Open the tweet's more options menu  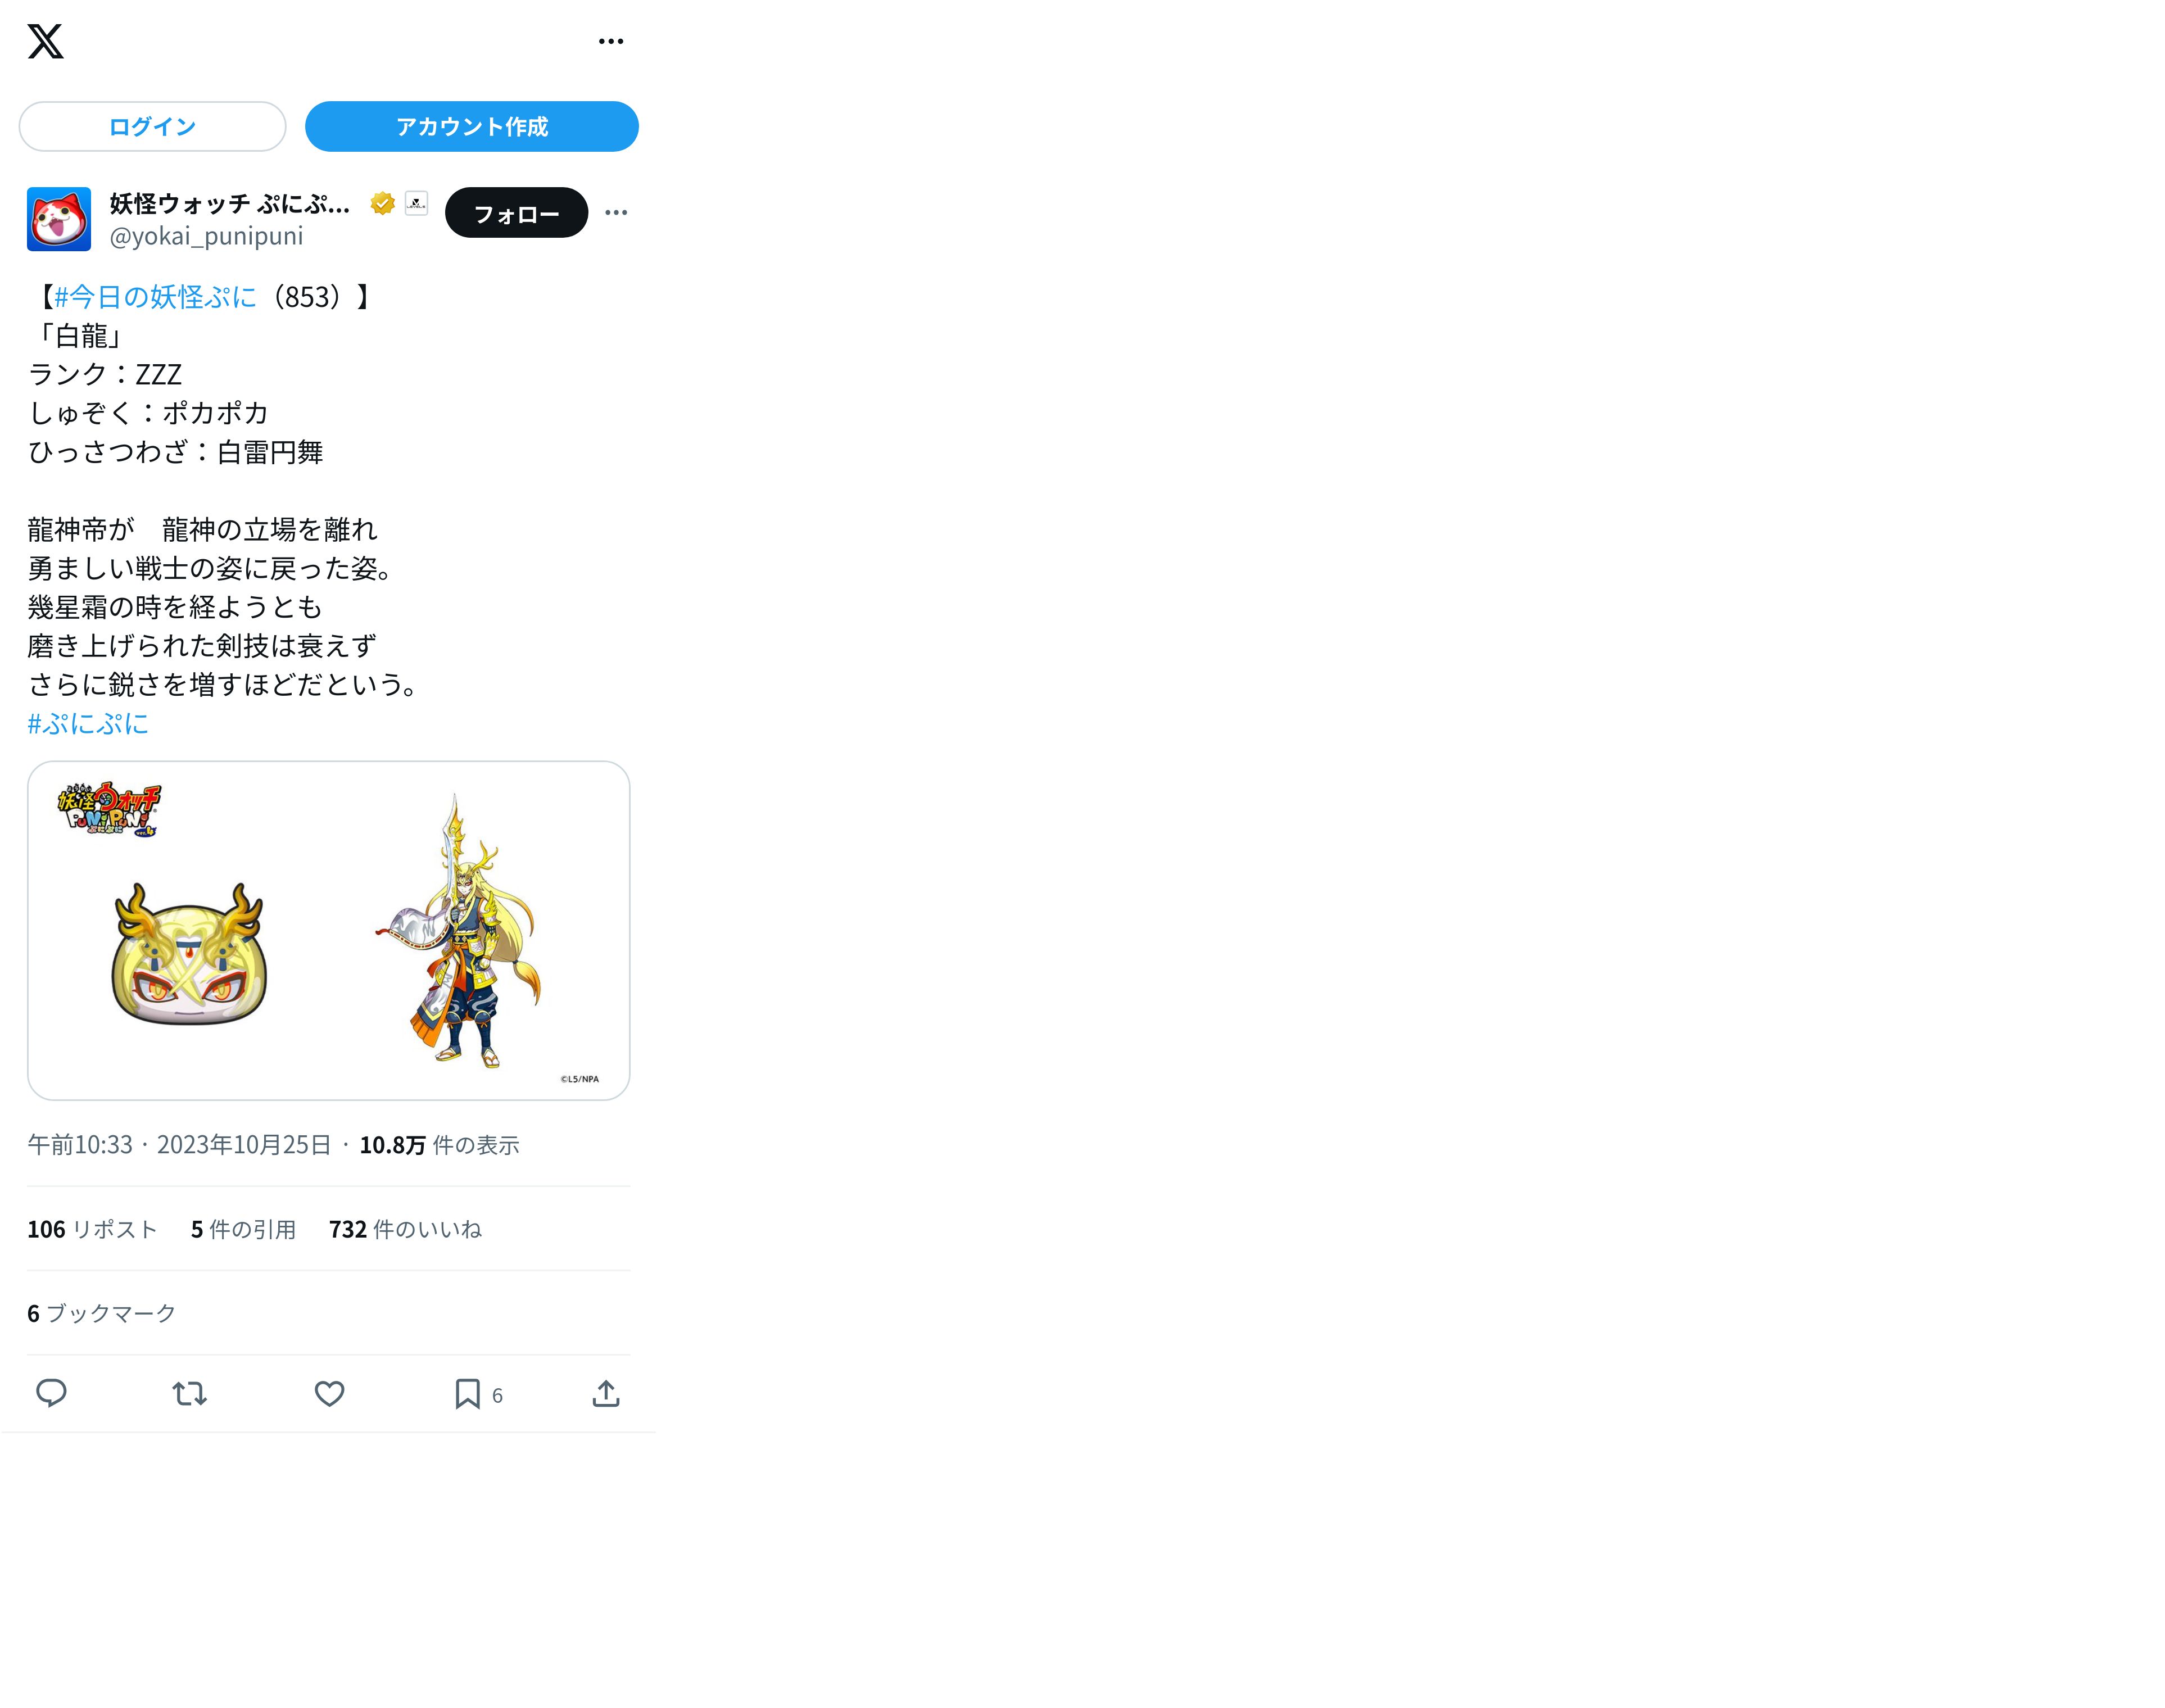[616, 212]
